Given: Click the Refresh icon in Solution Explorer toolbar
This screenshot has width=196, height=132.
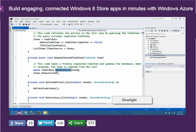Looking at the screenshot, I should click(x=162, y=31).
